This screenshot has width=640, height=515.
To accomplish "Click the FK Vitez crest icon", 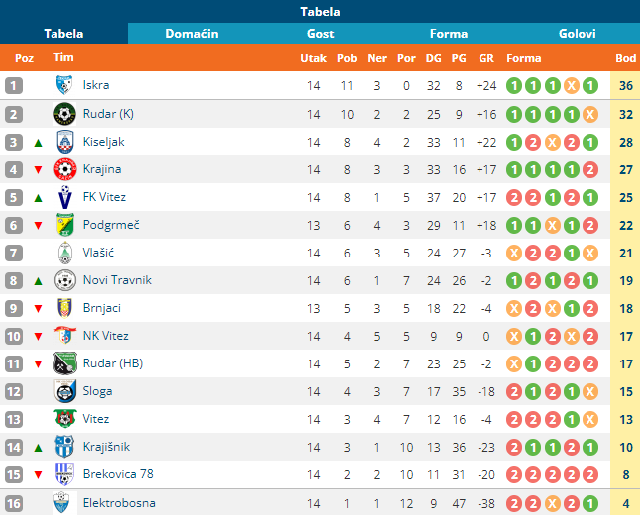I will 65,197.
